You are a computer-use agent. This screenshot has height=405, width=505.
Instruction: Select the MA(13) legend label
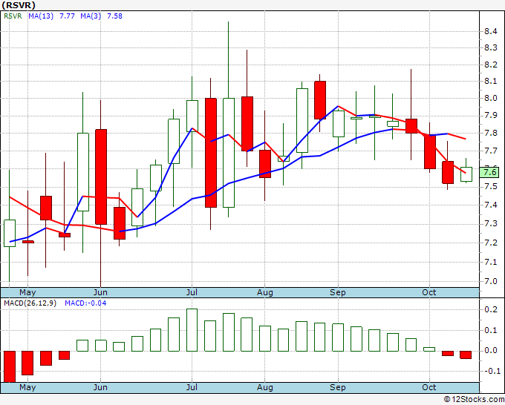coord(41,16)
